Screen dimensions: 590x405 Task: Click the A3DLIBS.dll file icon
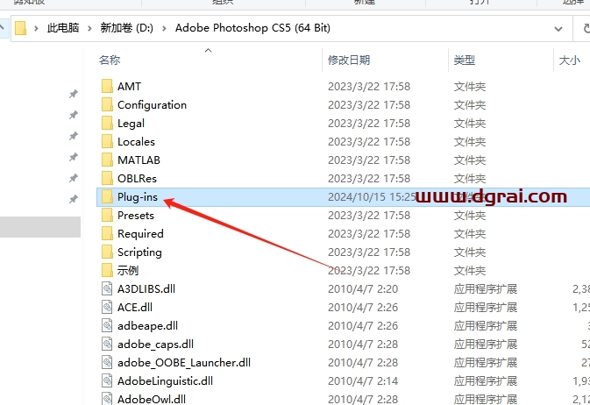click(107, 288)
